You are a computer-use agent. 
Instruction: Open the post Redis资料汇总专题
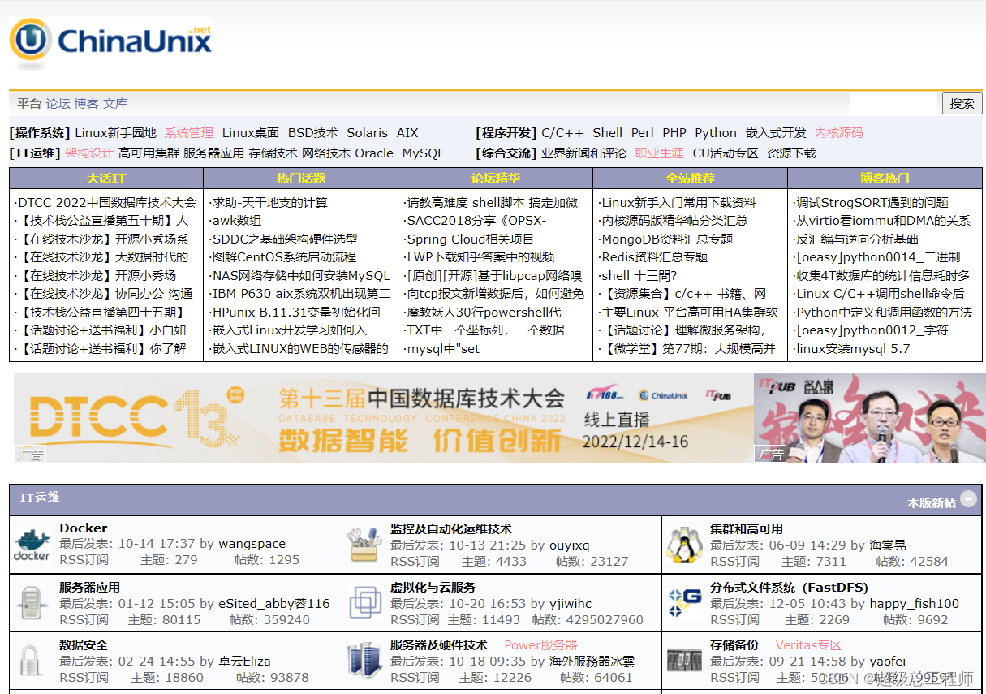tap(654, 257)
